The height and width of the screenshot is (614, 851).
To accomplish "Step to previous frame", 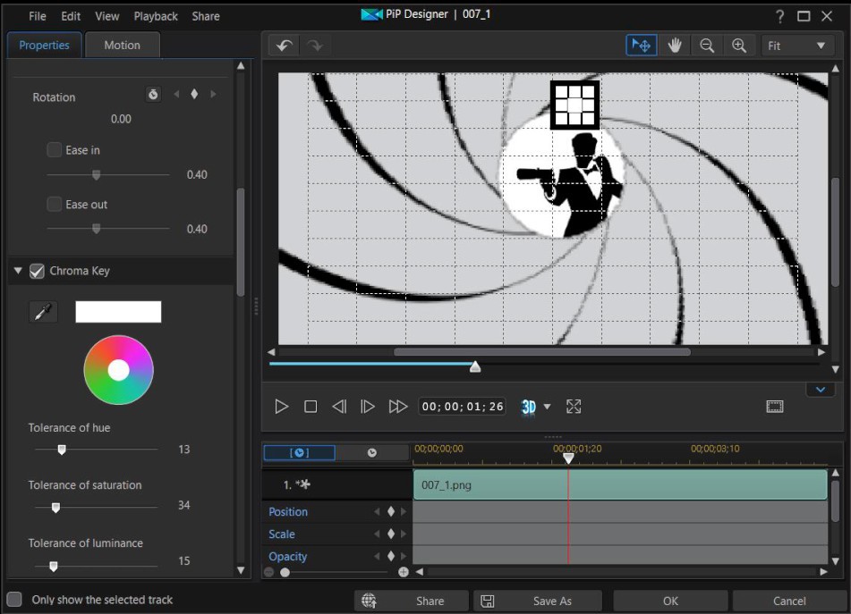I will click(x=339, y=407).
